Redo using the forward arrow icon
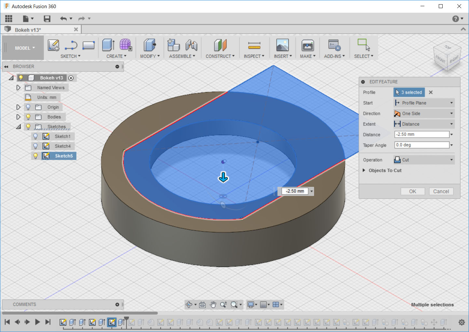469x332 pixels. click(81, 19)
